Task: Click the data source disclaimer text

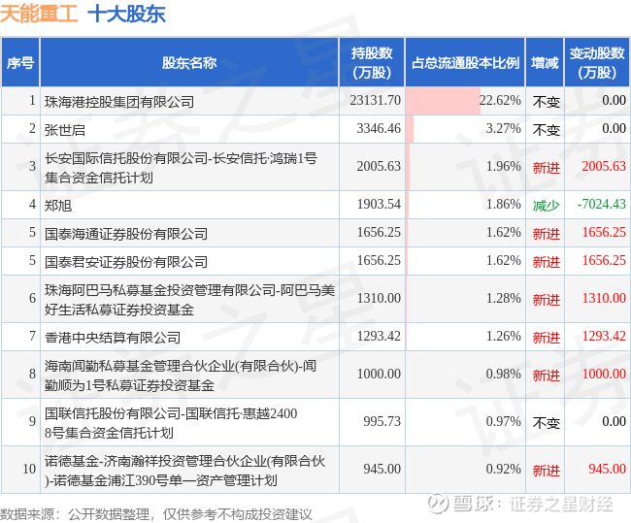Action: coord(156,514)
